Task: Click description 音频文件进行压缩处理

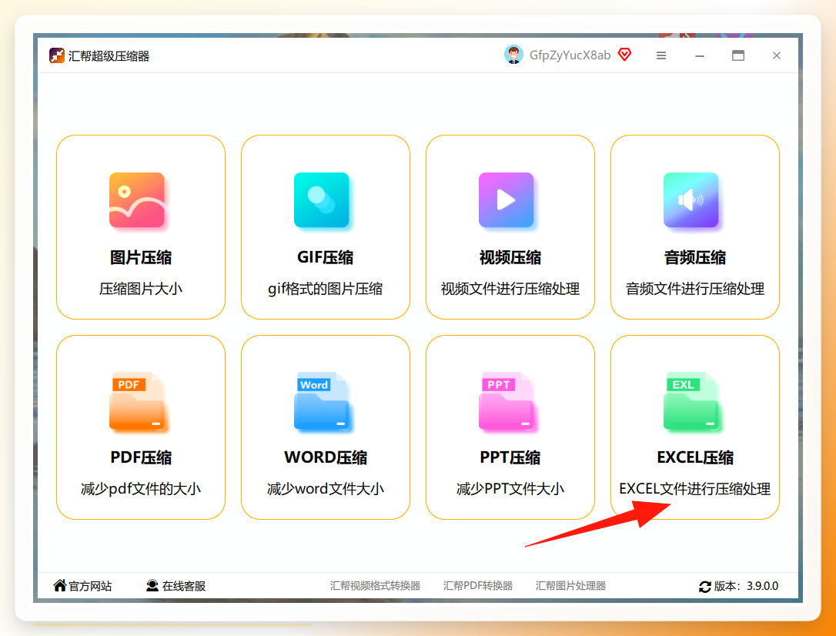Action: tap(695, 289)
